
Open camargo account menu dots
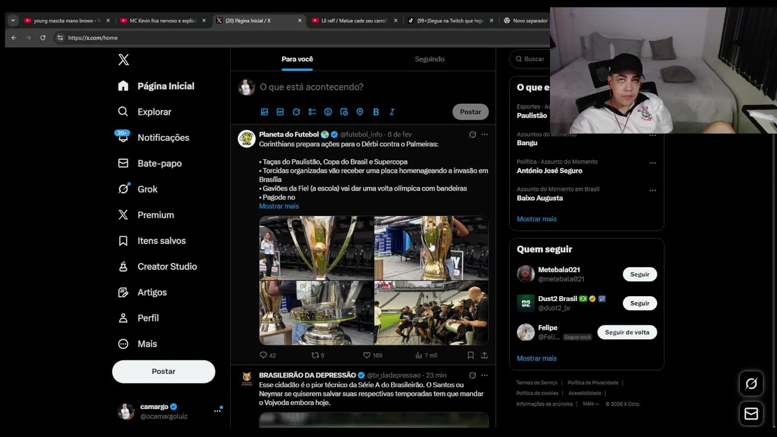point(217,411)
